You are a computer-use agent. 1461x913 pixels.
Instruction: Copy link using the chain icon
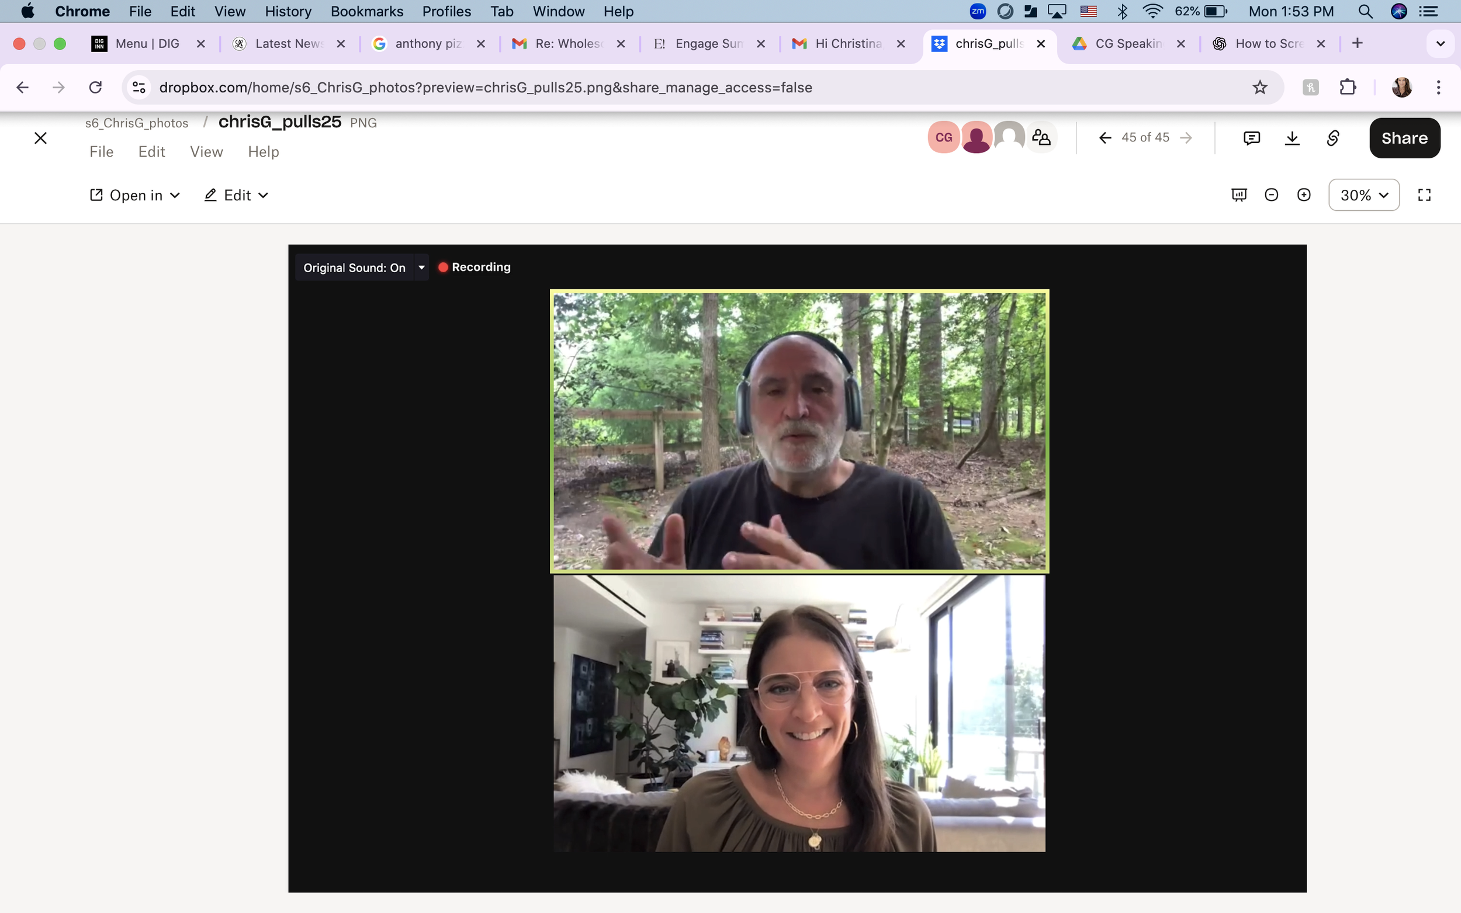1333,138
